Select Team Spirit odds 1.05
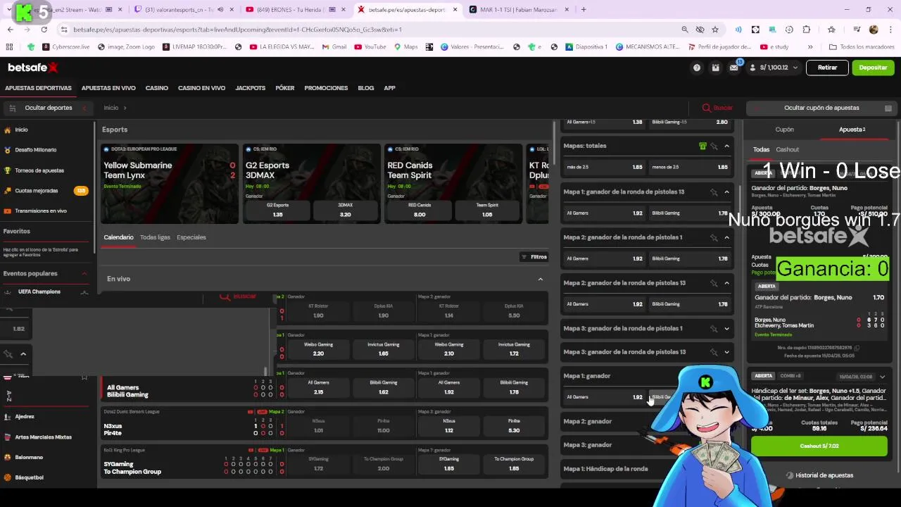Viewport: 901px width, 507px height. click(487, 210)
